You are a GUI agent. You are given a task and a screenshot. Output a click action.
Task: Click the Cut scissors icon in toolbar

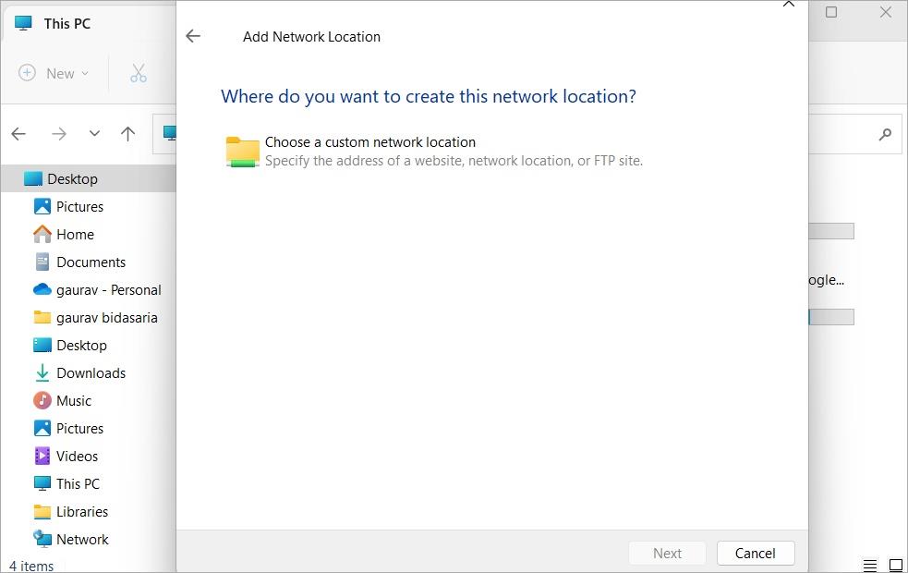point(139,74)
